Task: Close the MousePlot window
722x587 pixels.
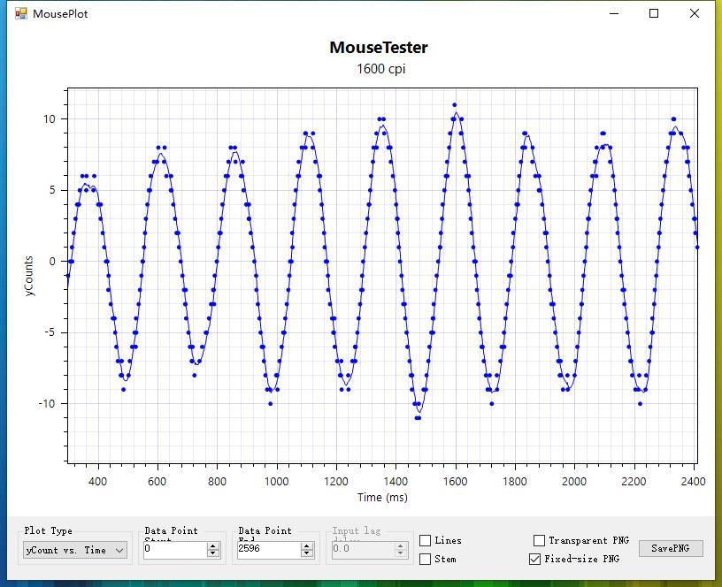Action: click(695, 13)
